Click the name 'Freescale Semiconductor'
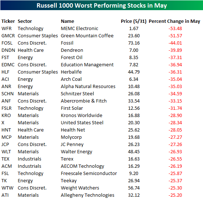 (89, 174)
